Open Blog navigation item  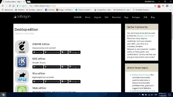click(153, 17)
